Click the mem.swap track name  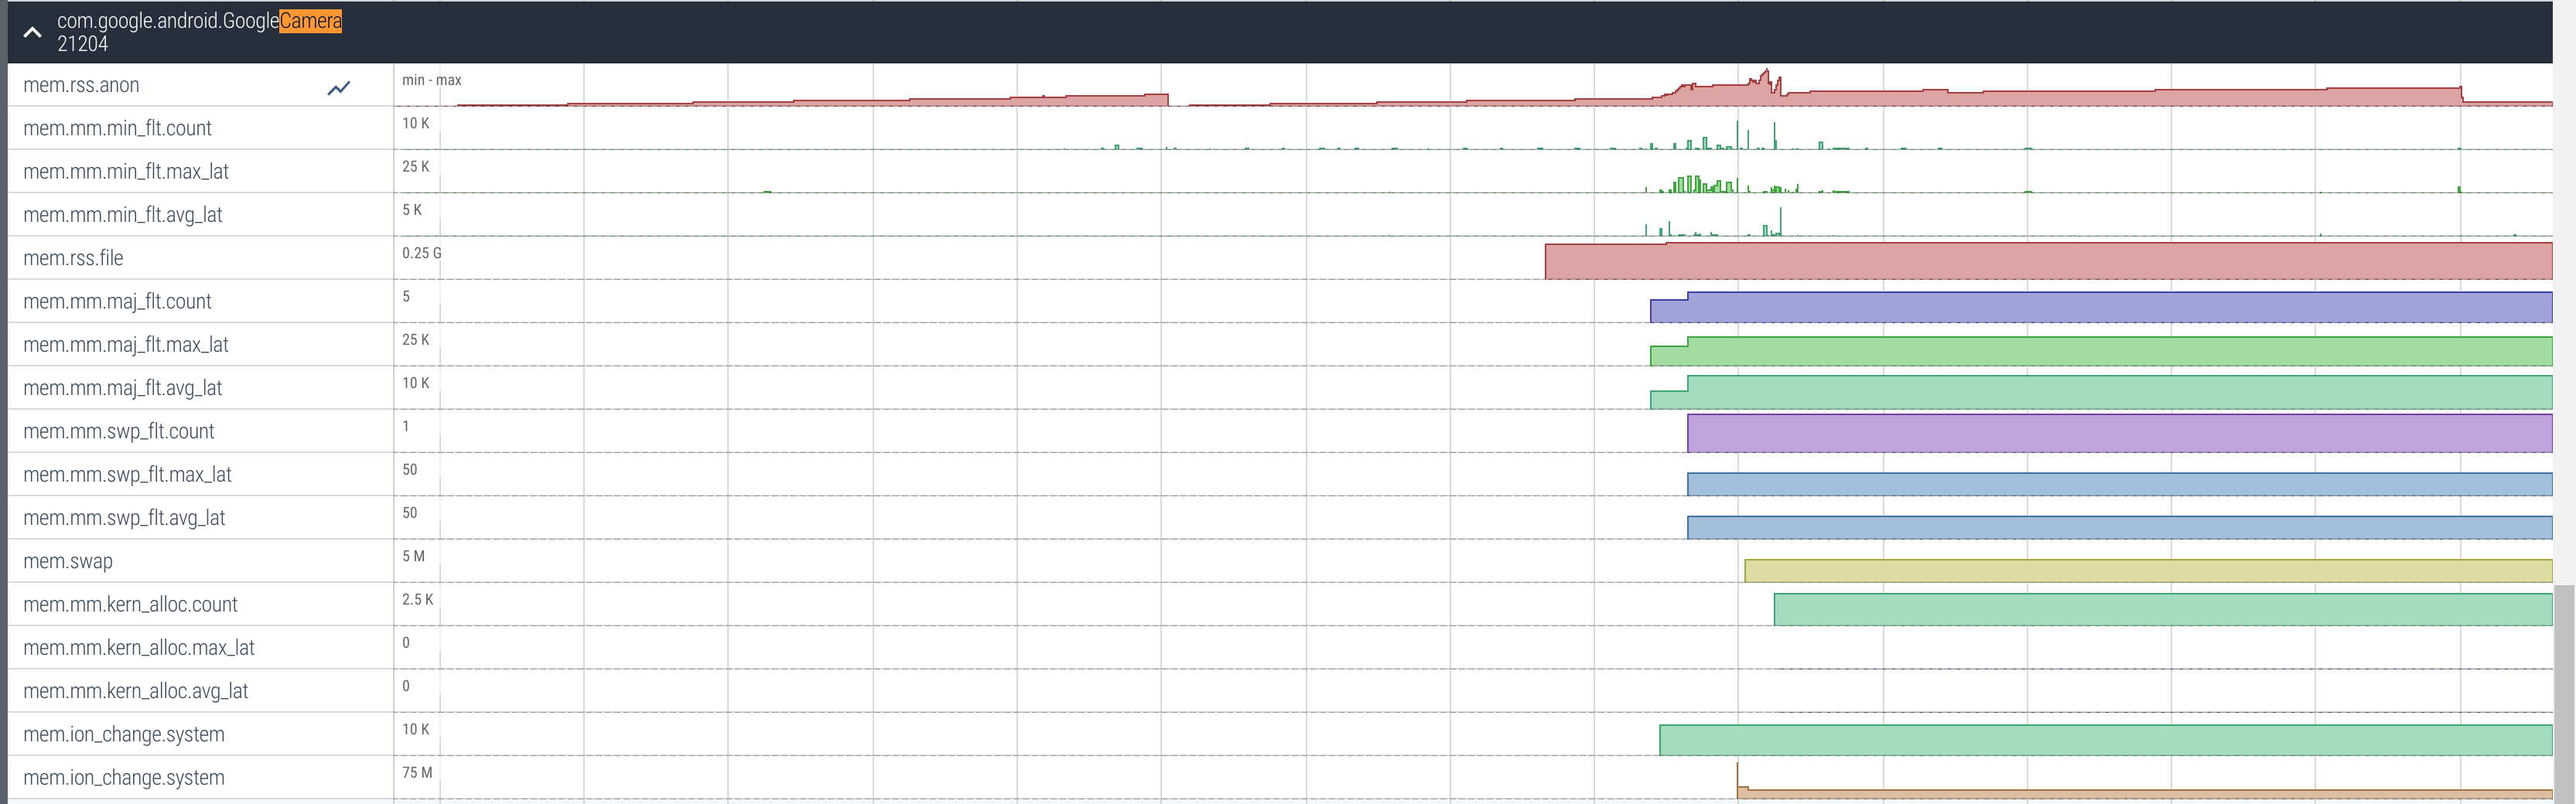click(68, 561)
